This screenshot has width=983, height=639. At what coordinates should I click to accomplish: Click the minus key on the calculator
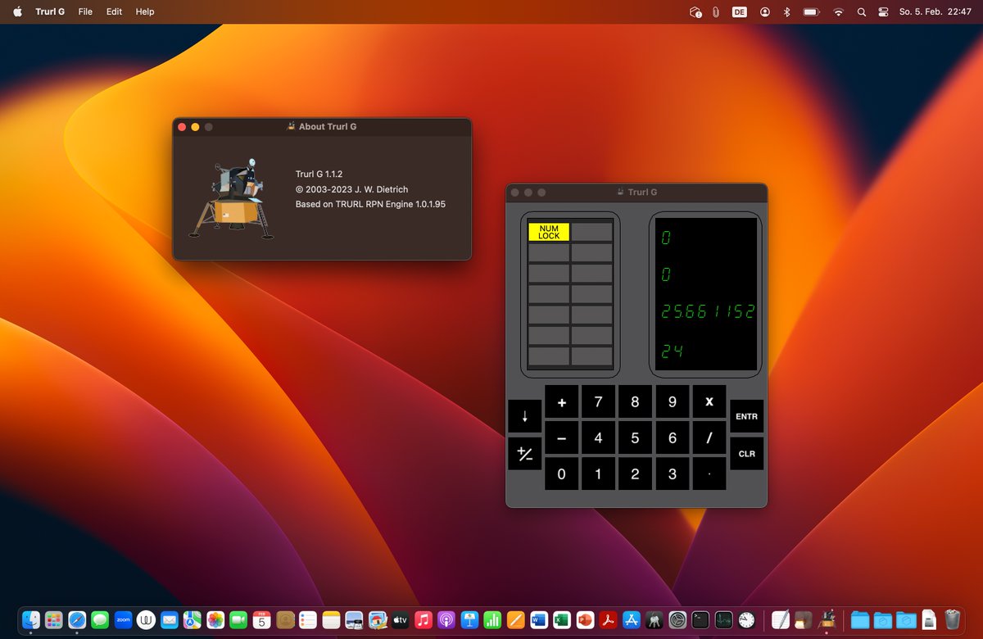click(562, 438)
